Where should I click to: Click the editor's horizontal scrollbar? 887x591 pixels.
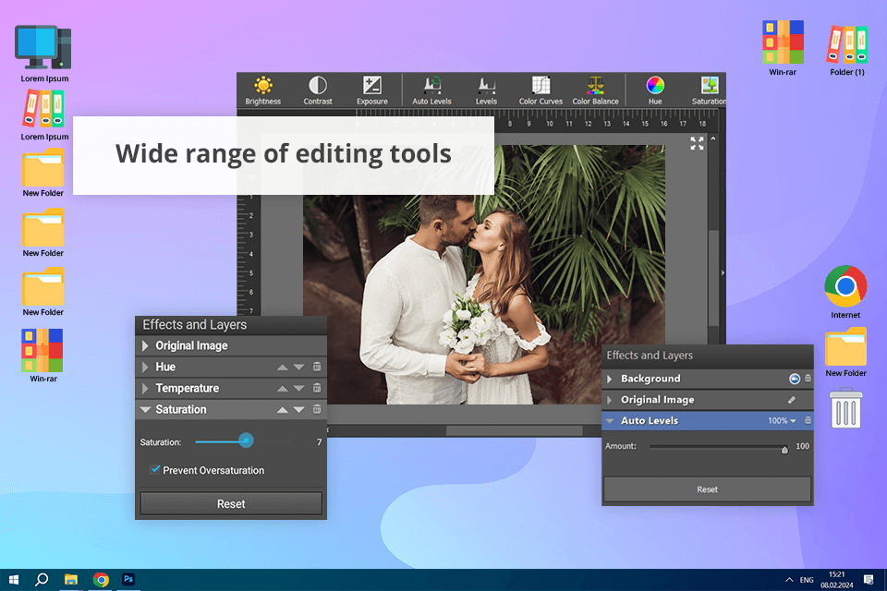515,431
